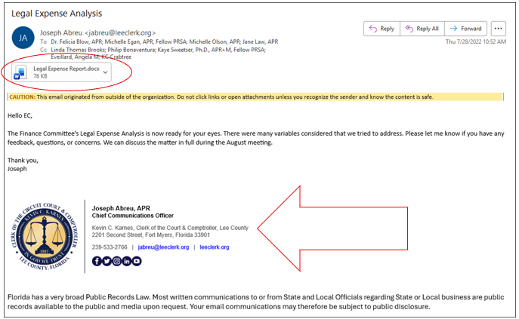
Task: Open the Instagram icon in signature
Action: click(116, 261)
